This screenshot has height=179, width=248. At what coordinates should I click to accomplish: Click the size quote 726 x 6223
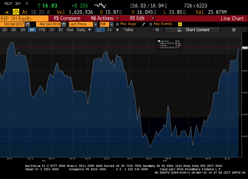point(195,6)
